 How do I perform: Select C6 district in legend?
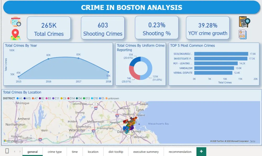63,98
